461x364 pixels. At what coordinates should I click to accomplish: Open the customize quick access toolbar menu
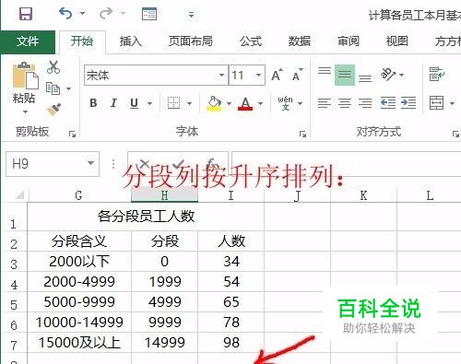coord(191,15)
